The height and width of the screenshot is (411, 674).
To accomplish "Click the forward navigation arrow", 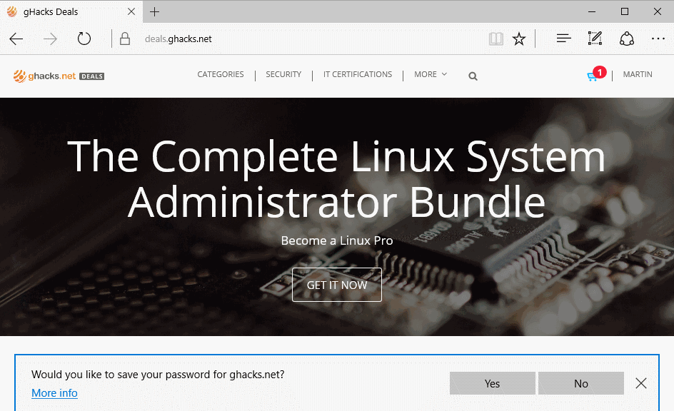I will coord(50,39).
